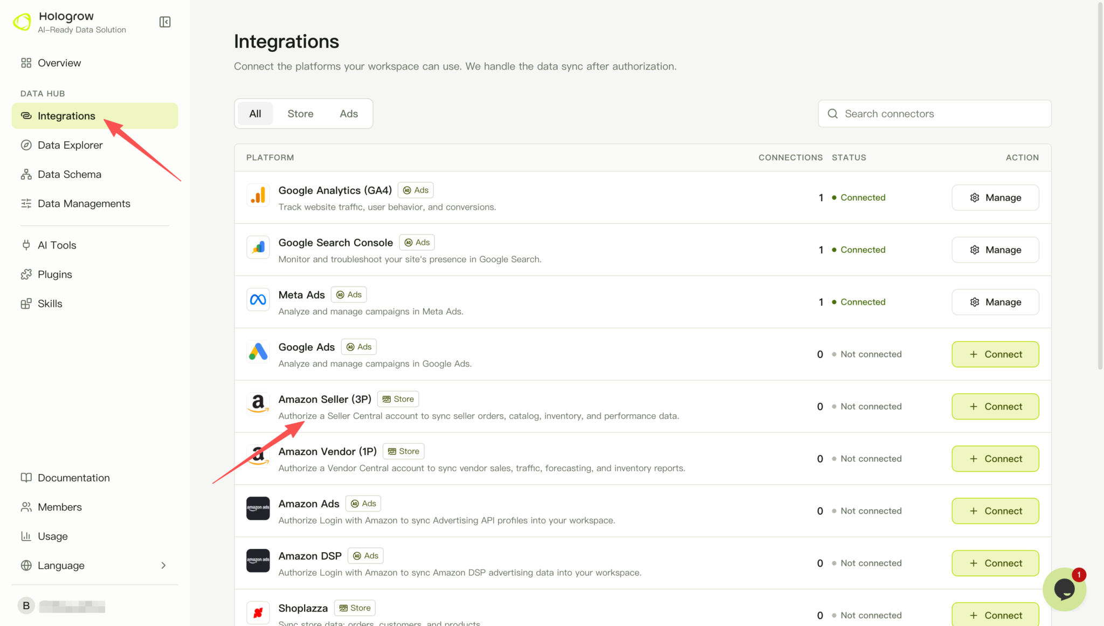Manage the Meta Ads connection
Viewport: 1104px width, 626px height.
[995, 302]
